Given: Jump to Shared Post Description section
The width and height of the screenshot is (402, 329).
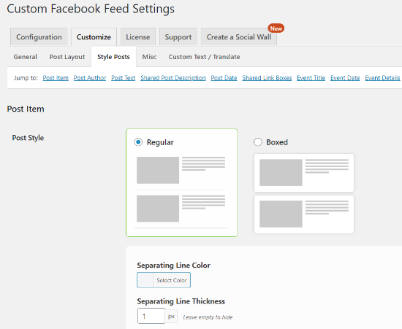Looking at the screenshot, I should (173, 78).
